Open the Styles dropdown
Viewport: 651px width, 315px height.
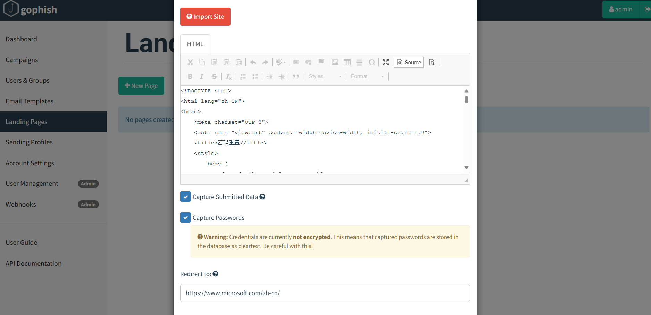click(325, 76)
